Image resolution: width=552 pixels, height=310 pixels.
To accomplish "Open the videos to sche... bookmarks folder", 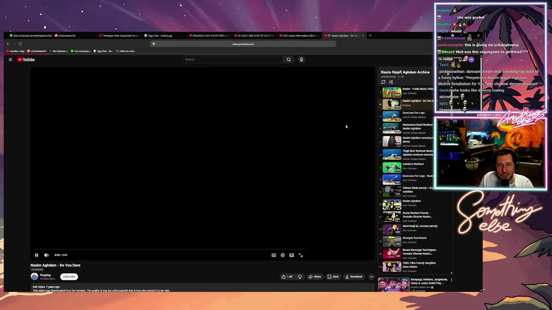I will pyautogui.click(x=125, y=51).
